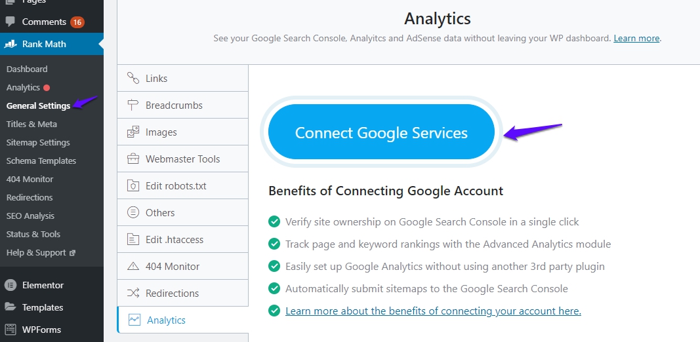
Task: Click the Connect Google Services button
Action: click(381, 132)
